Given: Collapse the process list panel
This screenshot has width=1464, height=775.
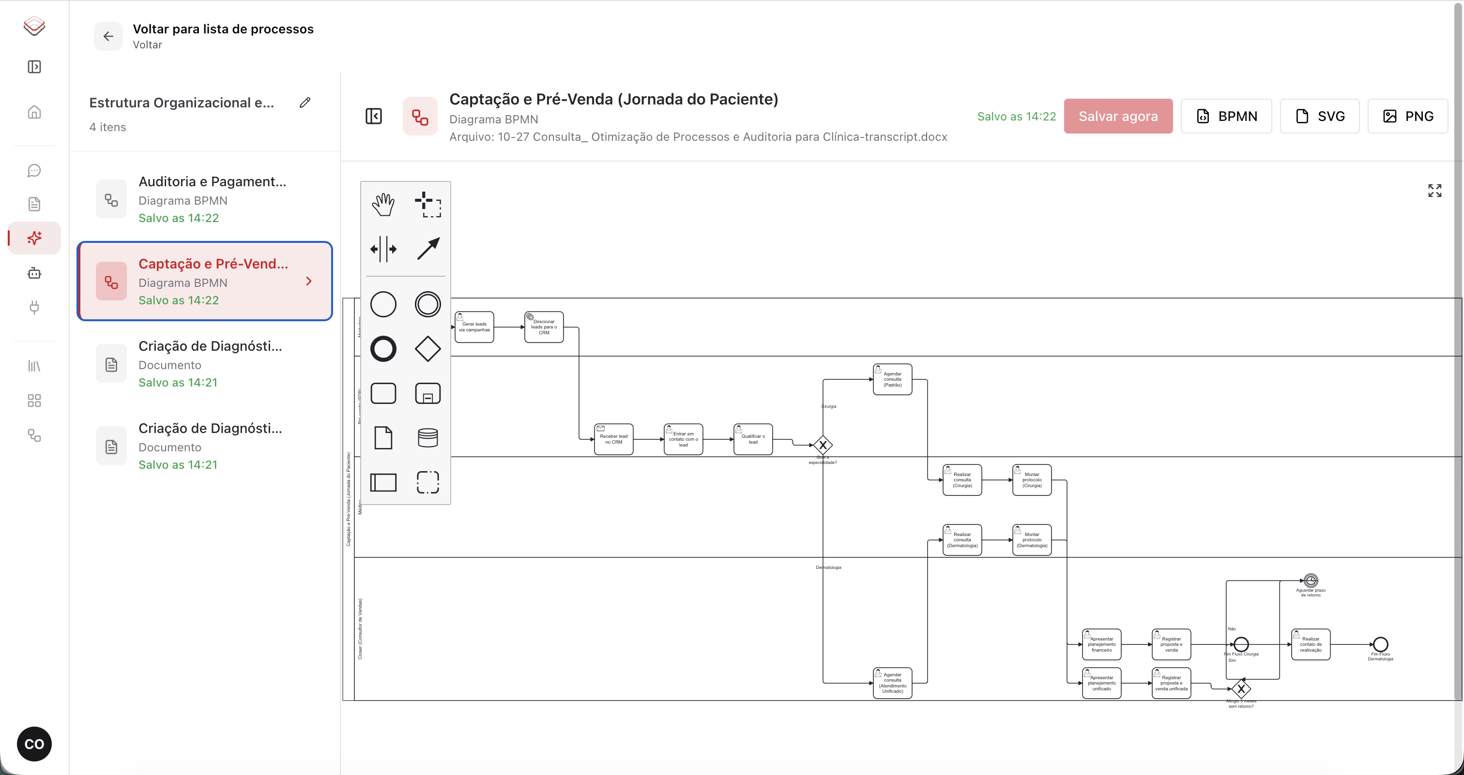Looking at the screenshot, I should tap(373, 116).
